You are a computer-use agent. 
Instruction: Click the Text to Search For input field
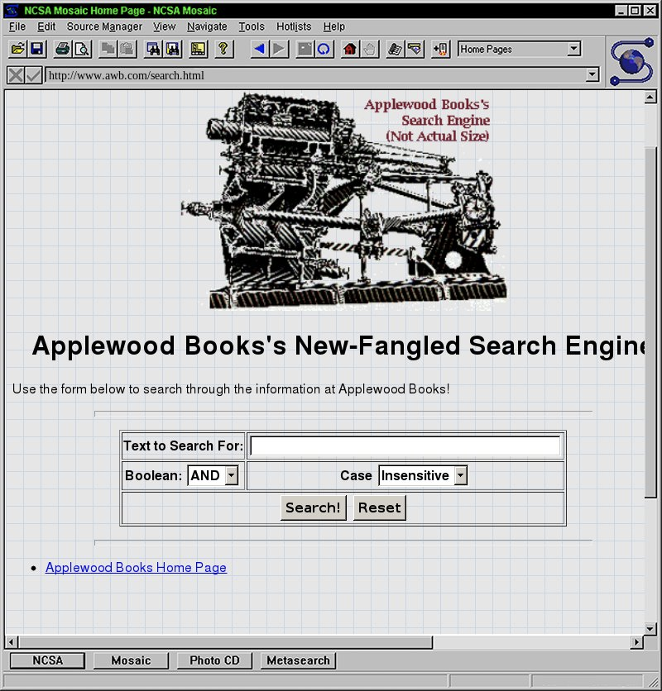tap(405, 446)
